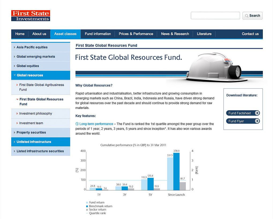
Task: Click the 'First State Global Resources Fund' breadcrumb title
Action: click(x=106, y=46)
